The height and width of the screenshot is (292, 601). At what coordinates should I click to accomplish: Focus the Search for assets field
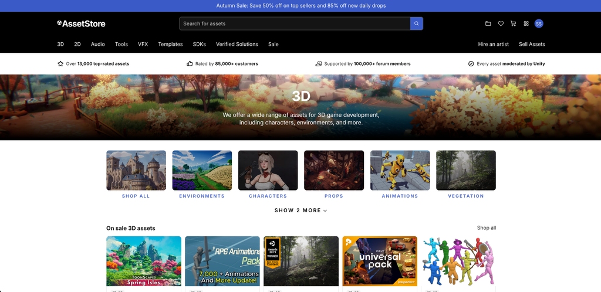point(295,23)
